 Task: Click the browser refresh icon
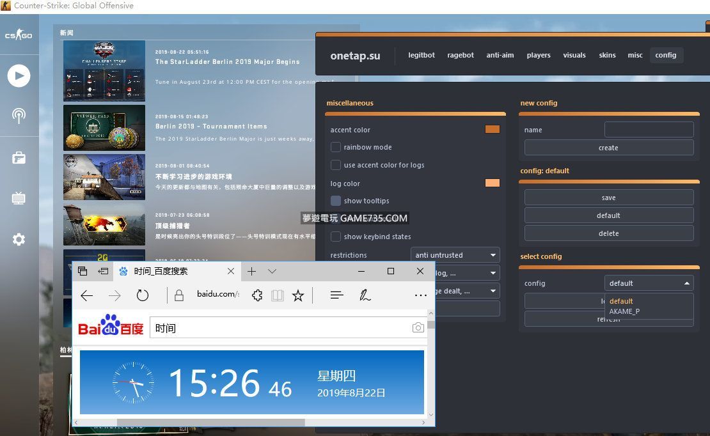click(x=143, y=295)
